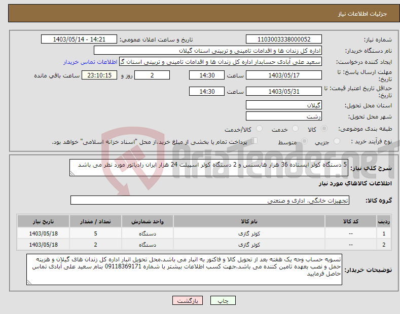Click the buyer organization name field
Screen dimensions: 400x314
pos(208,51)
